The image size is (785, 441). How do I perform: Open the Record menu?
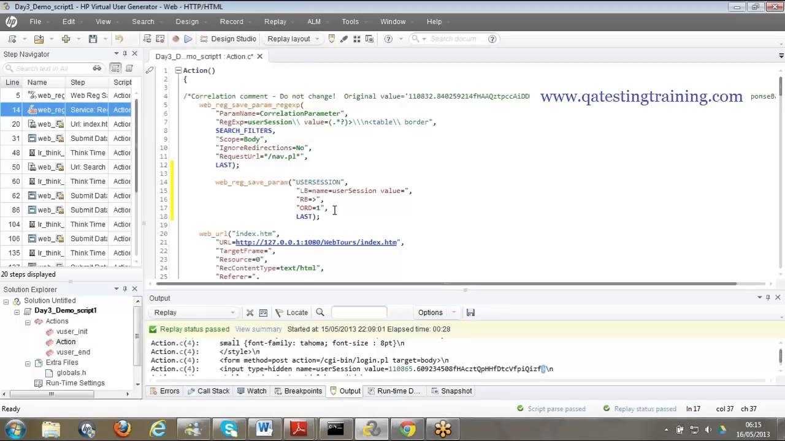coord(232,21)
